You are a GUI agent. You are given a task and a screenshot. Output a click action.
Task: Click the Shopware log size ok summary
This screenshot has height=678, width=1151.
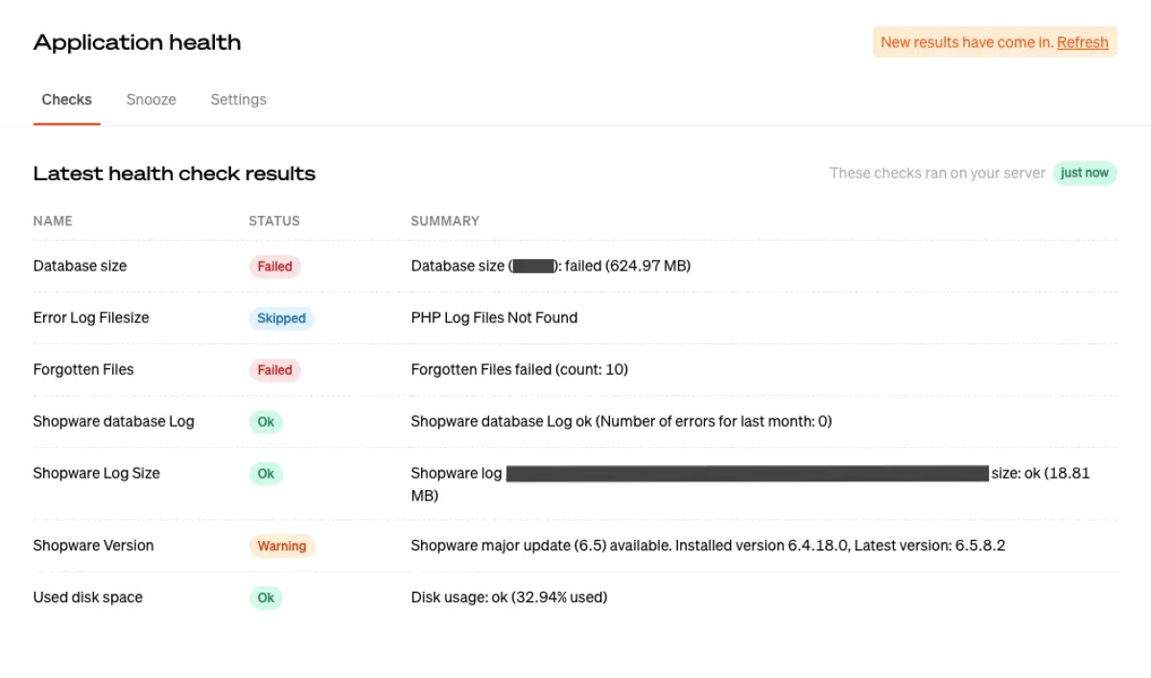(750, 484)
